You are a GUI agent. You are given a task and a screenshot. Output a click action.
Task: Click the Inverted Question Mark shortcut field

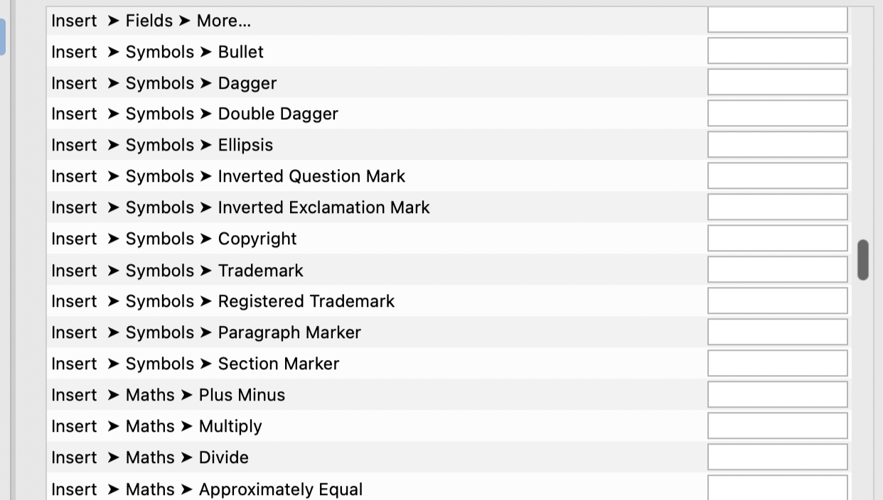pos(777,175)
